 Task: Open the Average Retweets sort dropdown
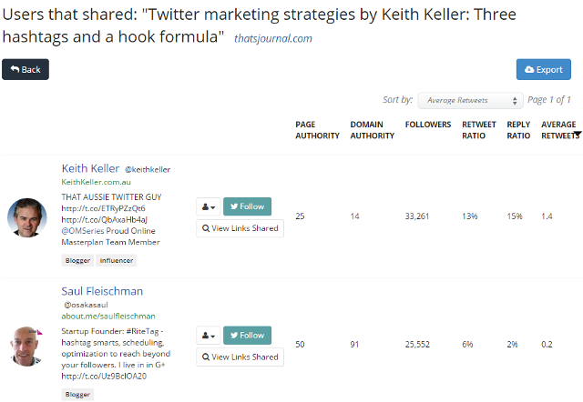click(469, 101)
